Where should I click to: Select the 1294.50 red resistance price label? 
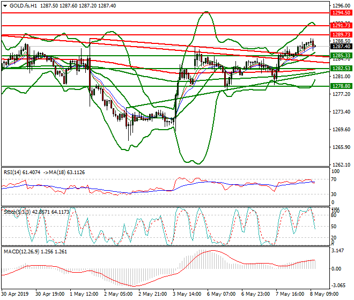point(341,13)
